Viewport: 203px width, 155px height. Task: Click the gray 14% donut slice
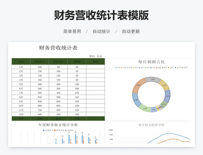[153, 79]
